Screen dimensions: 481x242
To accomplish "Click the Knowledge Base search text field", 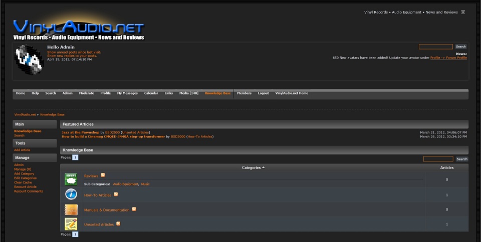I will pos(438,159).
